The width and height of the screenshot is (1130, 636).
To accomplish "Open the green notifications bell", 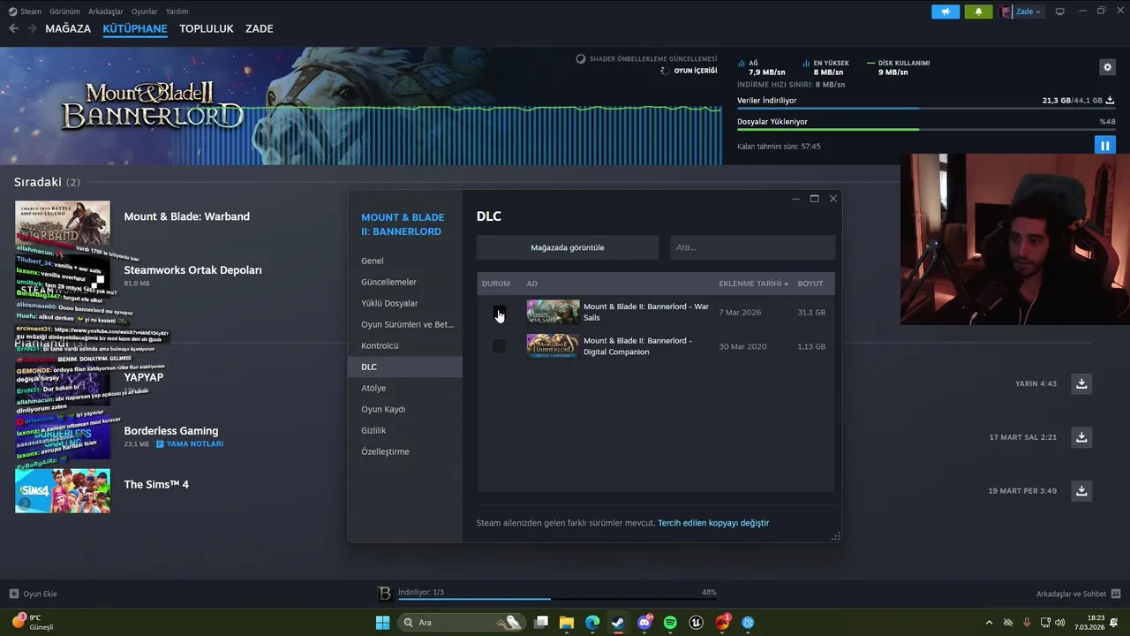I will [978, 11].
